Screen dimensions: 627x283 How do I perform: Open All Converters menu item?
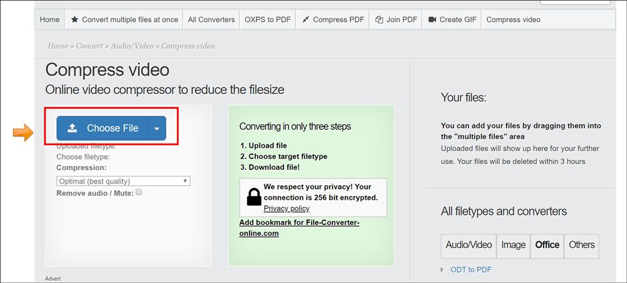(x=211, y=19)
